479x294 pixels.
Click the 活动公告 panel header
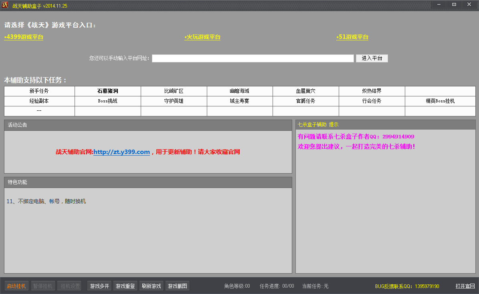[x=148, y=125]
